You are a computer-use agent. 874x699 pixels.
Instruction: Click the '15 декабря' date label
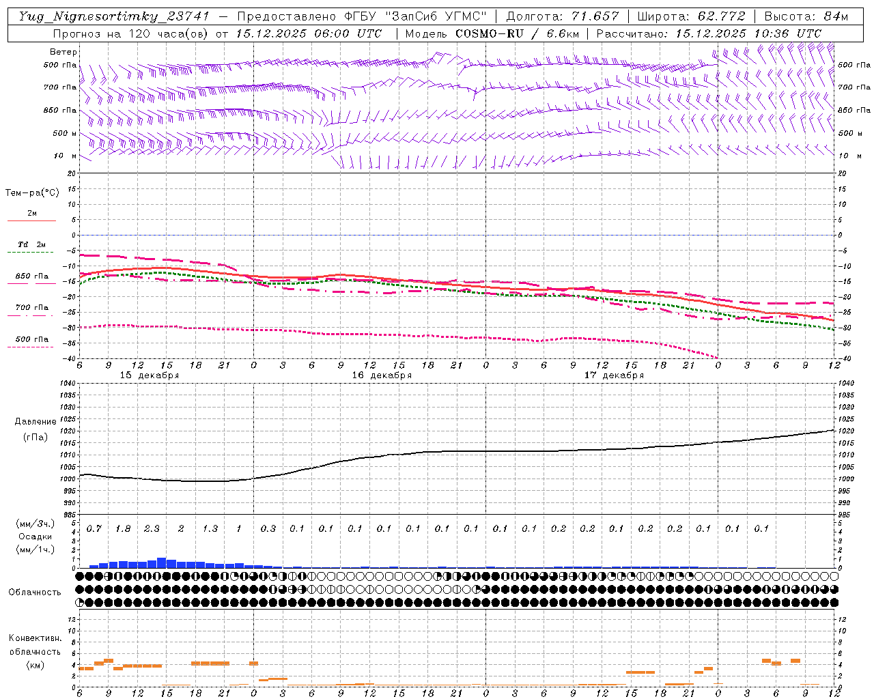coord(150,375)
